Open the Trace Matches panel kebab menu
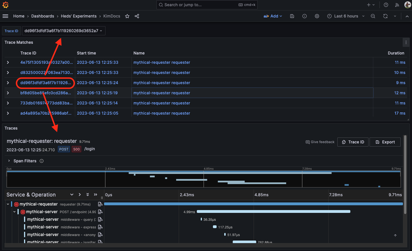The height and width of the screenshot is (251, 412). click(406, 42)
